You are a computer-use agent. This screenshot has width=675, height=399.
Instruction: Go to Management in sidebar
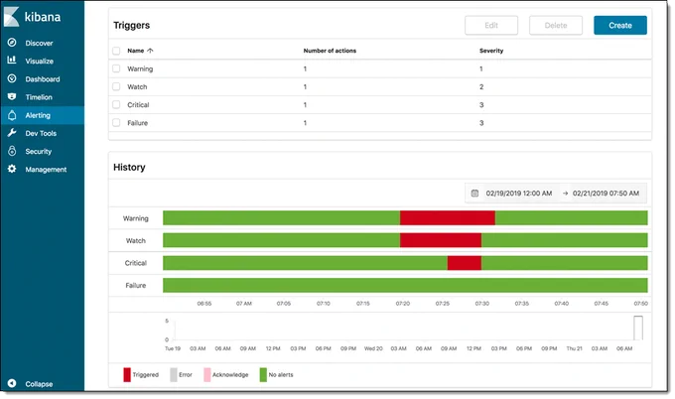pos(46,170)
